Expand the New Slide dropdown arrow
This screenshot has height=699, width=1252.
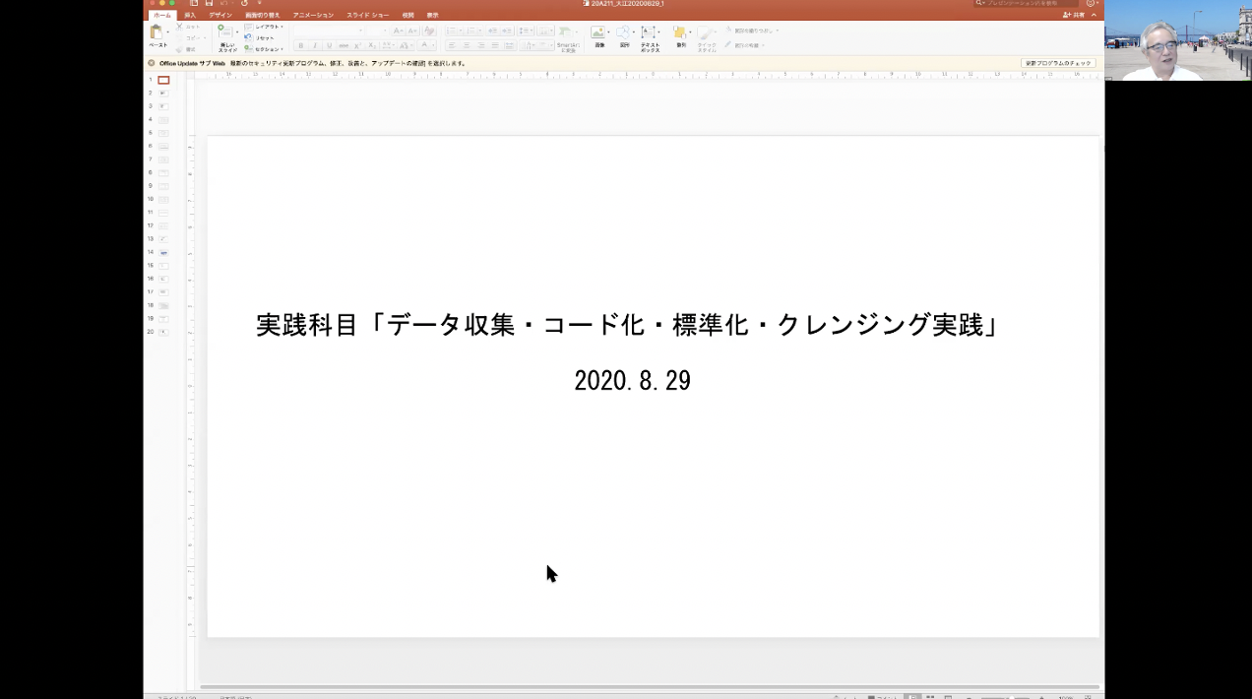(237, 32)
